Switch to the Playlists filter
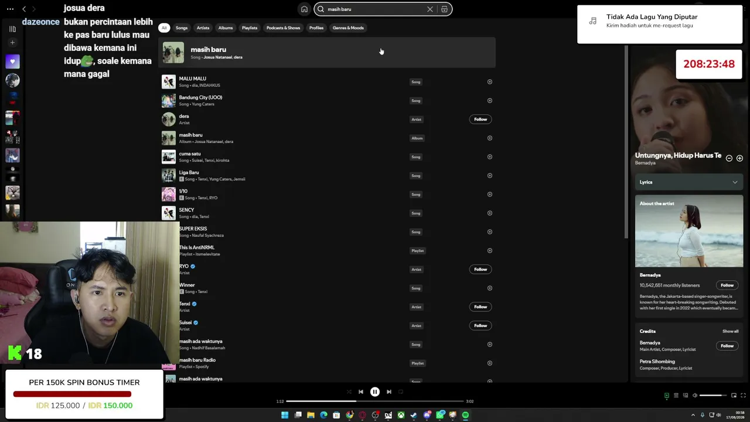This screenshot has width=750, height=422. point(250,28)
